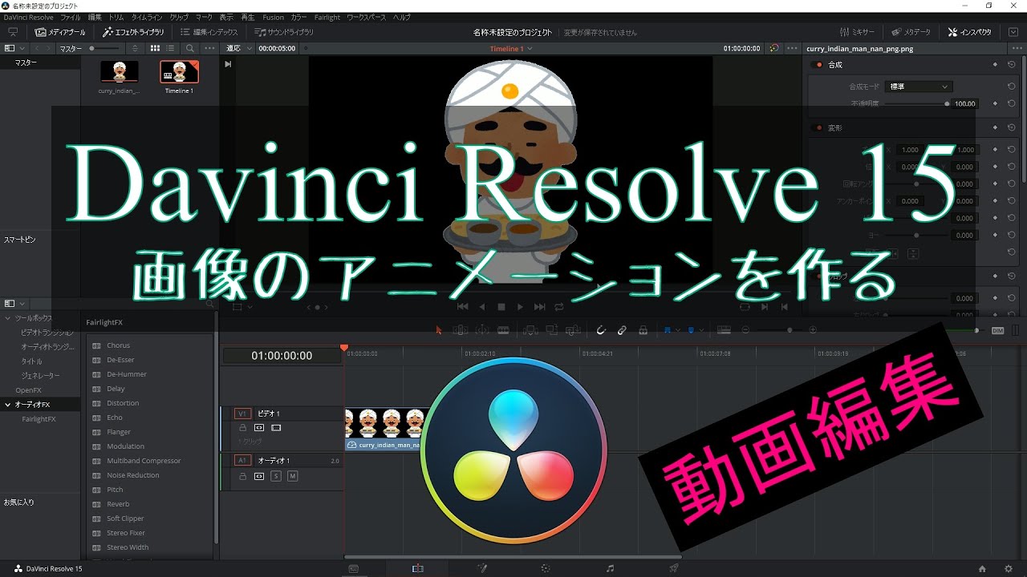Open the Mixer panel
The height and width of the screenshot is (577, 1027).
(858, 32)
